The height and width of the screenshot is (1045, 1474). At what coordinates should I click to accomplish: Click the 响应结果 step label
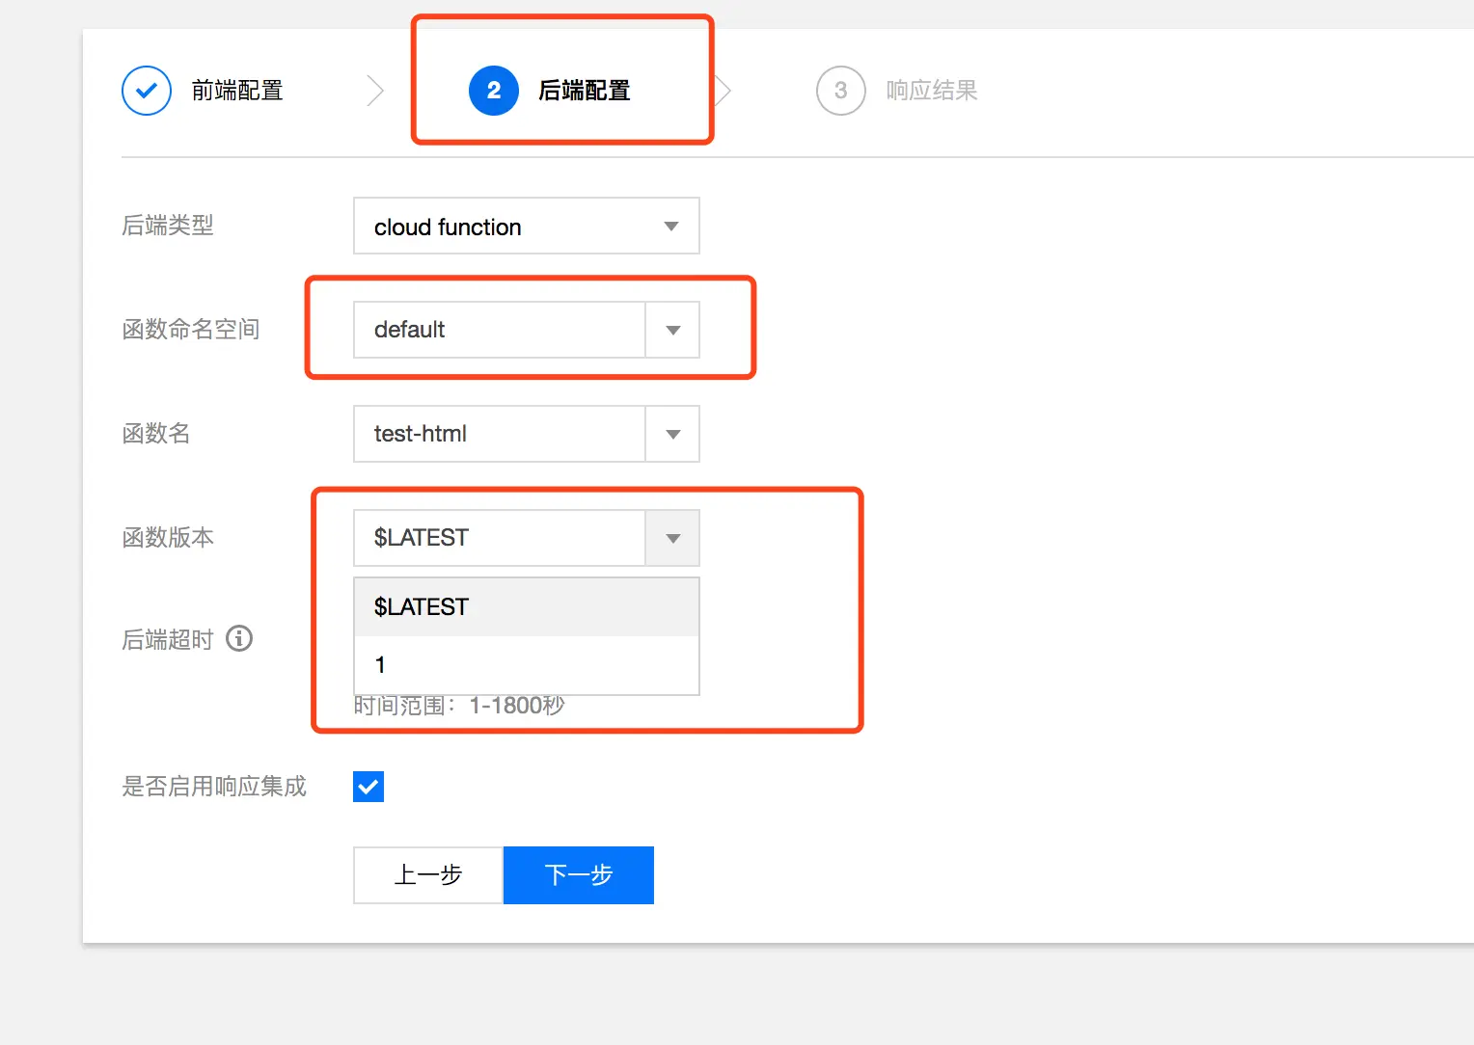[932, 91]
